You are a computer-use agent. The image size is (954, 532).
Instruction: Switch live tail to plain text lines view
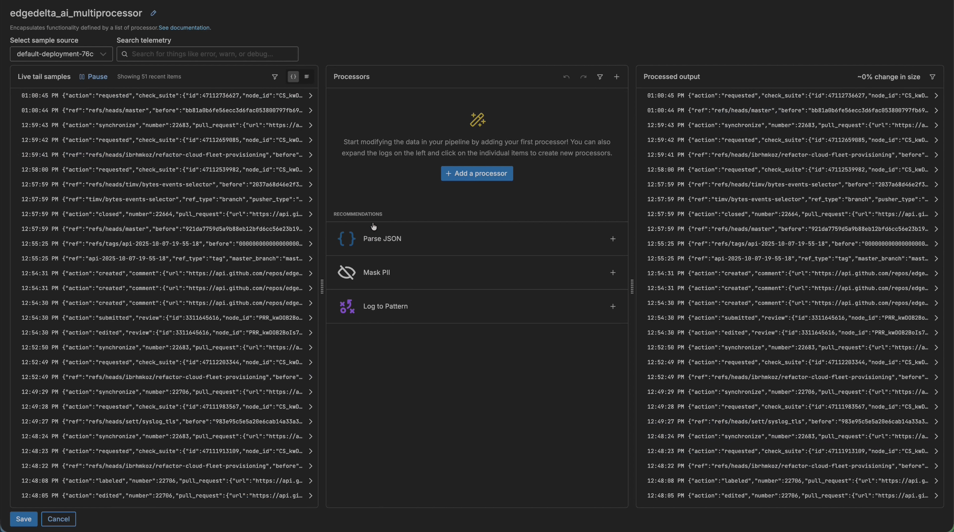tap(307, 77)
